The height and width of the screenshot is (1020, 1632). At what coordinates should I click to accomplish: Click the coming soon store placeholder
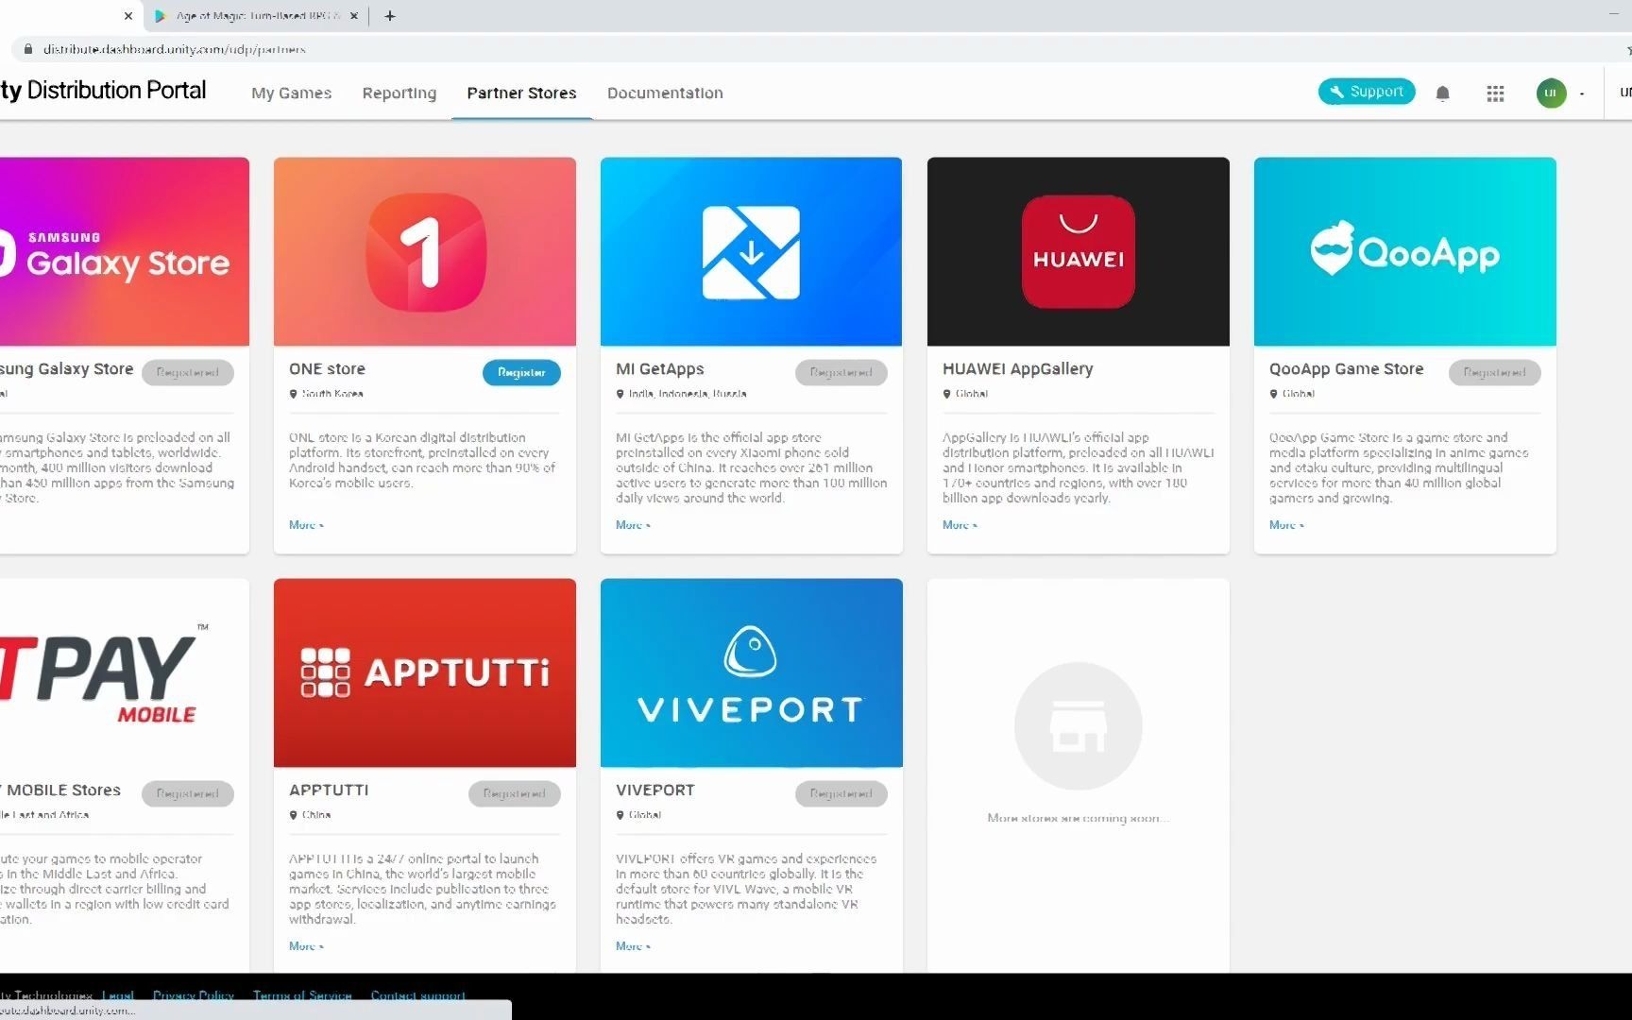click(x=1077, y=725)
